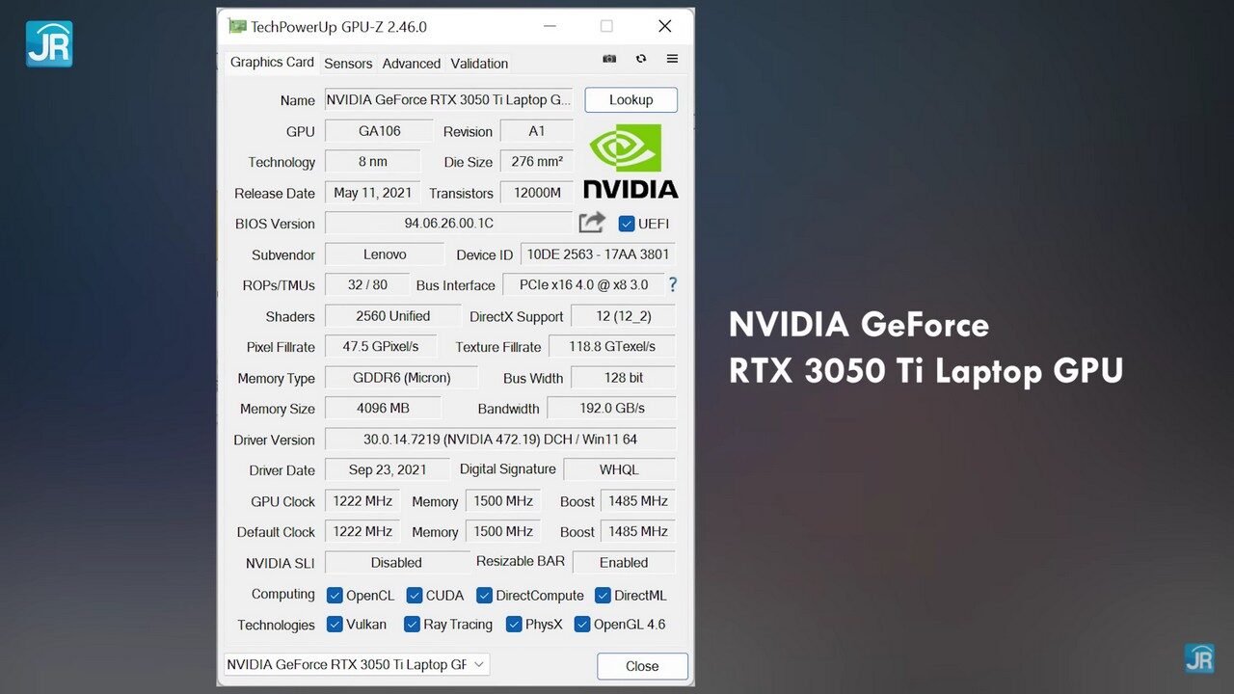Toggle the DirectML checkbox
The width and height of the screenshot is (1234, 694).
[x=603, y=595]
